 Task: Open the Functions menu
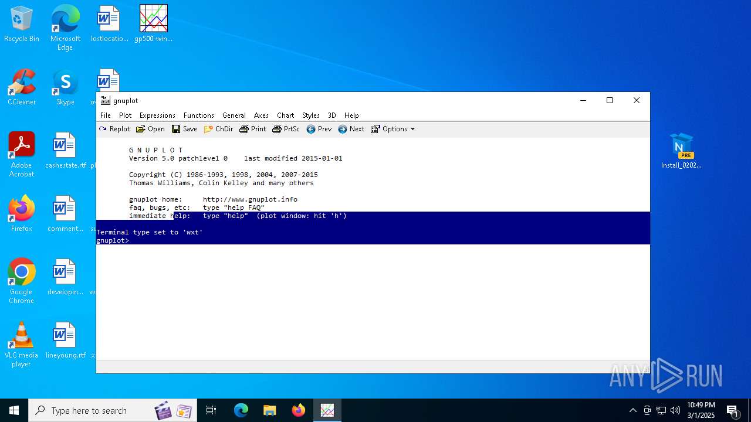pyautogui.click(x=199, y=115)
